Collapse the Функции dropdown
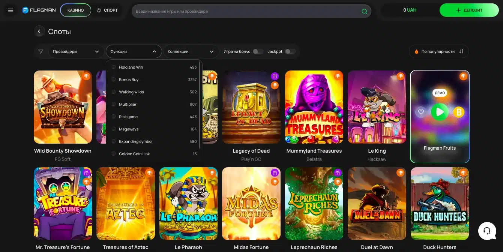Screen dimensions: 503x252 134,51
